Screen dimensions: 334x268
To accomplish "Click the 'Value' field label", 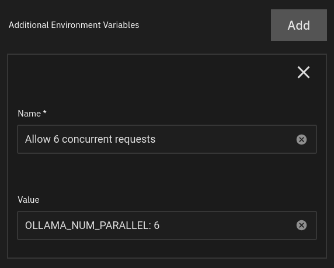I will click(x=29, y=200).
